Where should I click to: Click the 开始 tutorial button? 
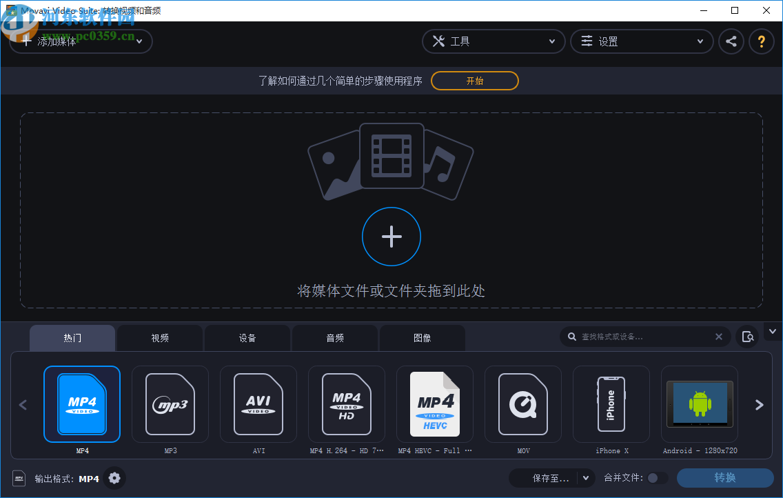474,80
